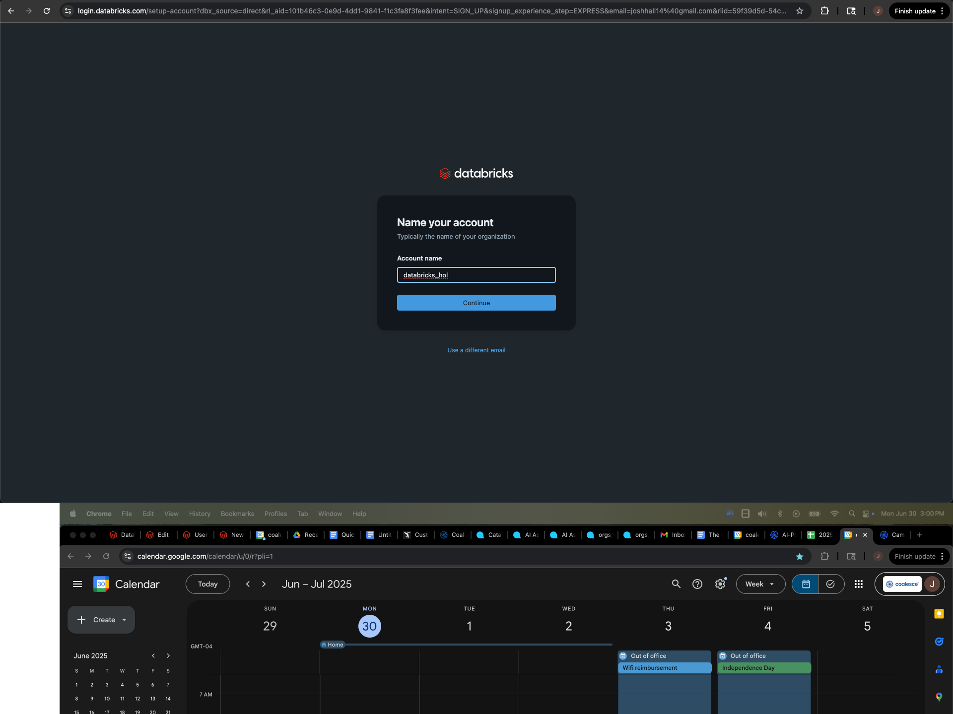Open the Independence Day event
The width and height of the screenshot is (953, 714).
pos(764,668)
